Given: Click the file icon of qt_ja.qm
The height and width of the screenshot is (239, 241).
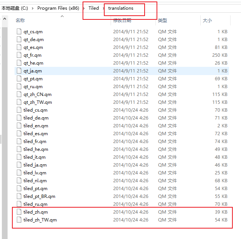Looking at the screenshot, I should click(x=19, y=71).
